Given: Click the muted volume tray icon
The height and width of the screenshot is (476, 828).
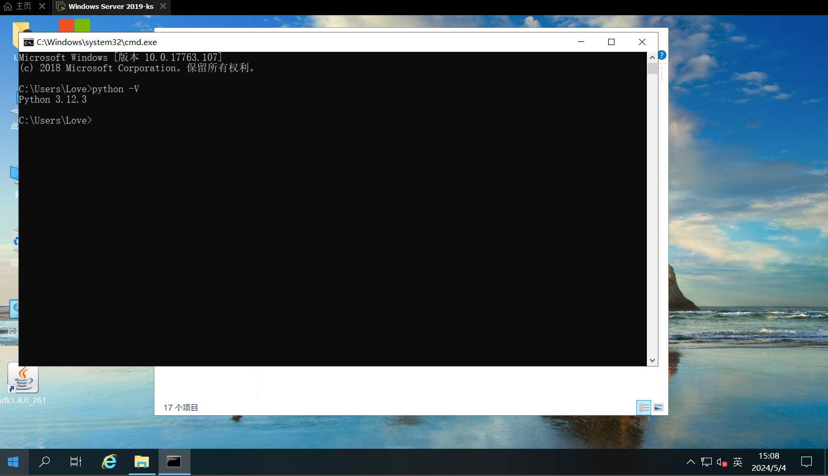Looking at the screenshot, I should 722,462.
